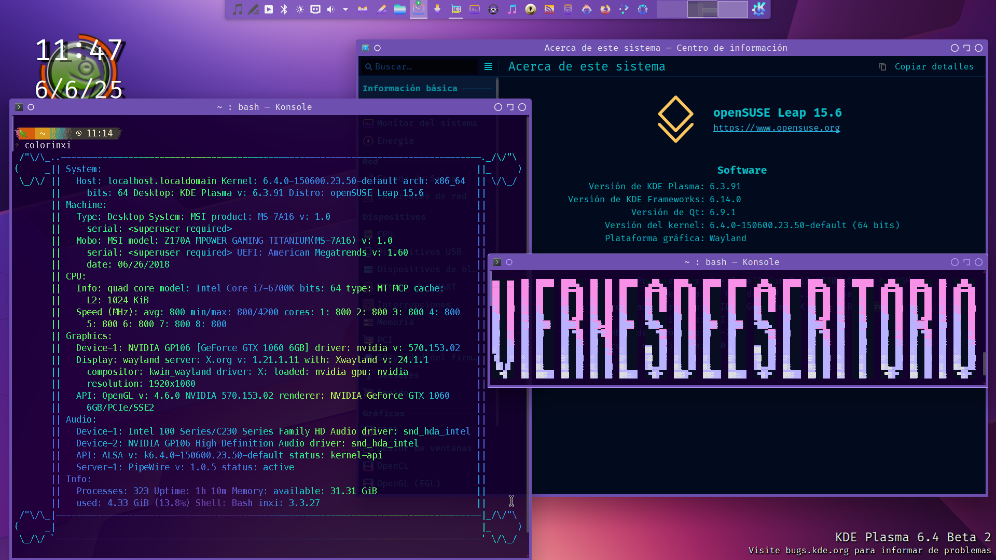Minimize the banner Konsole window
The image size is (996, 560).
tap(955, 262)
